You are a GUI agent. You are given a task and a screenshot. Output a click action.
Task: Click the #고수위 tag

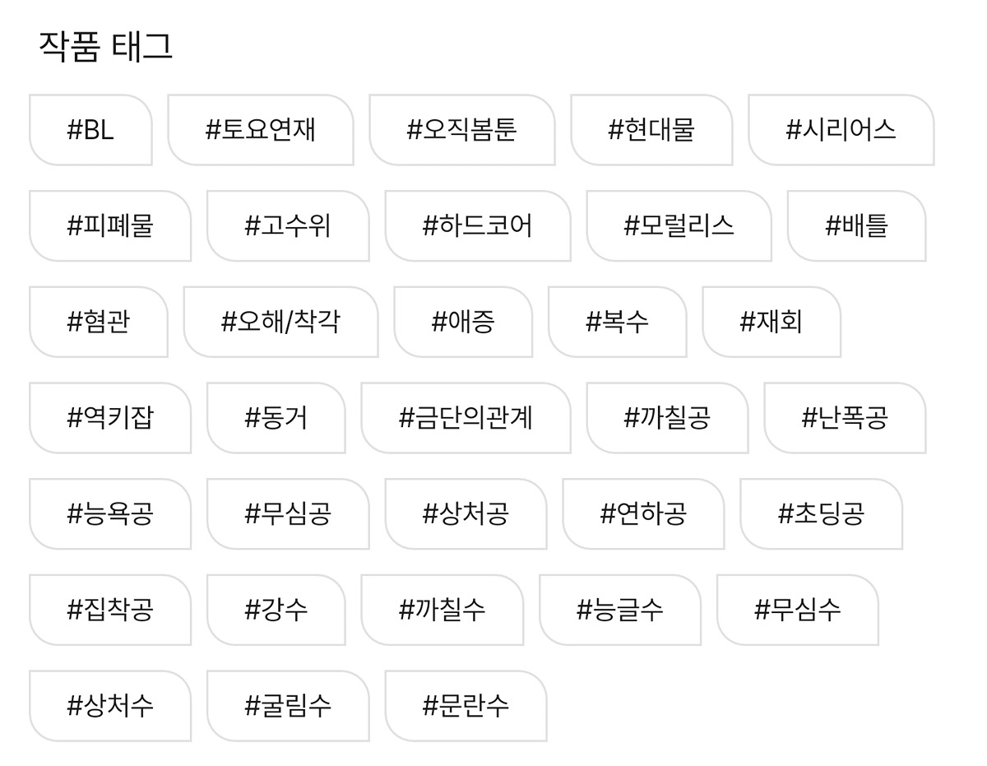coord(288,226)
